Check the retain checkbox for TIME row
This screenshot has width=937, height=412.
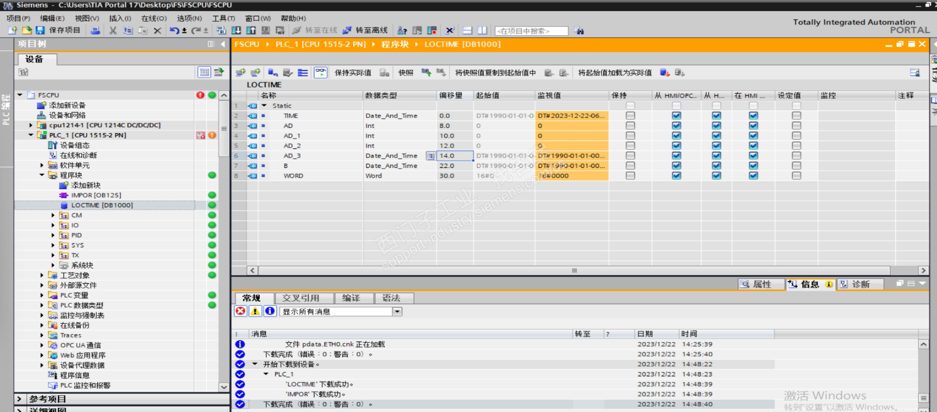(630, 116)
